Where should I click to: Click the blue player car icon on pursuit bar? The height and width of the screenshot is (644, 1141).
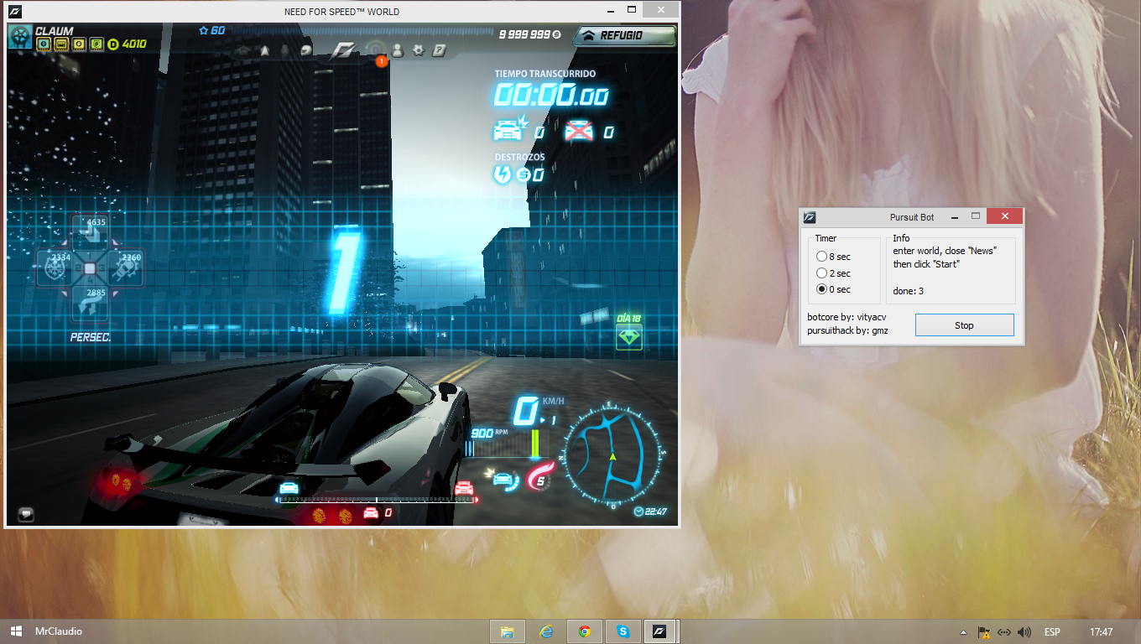click(289, 488)
